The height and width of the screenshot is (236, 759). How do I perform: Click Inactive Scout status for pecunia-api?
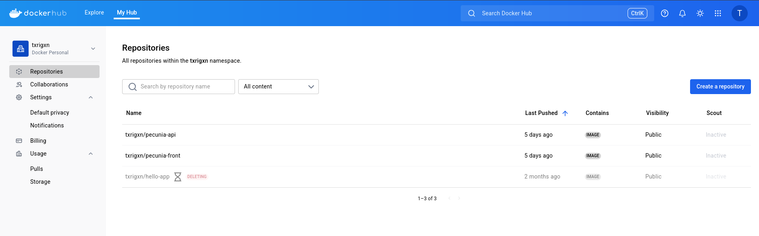pos(716,135)
